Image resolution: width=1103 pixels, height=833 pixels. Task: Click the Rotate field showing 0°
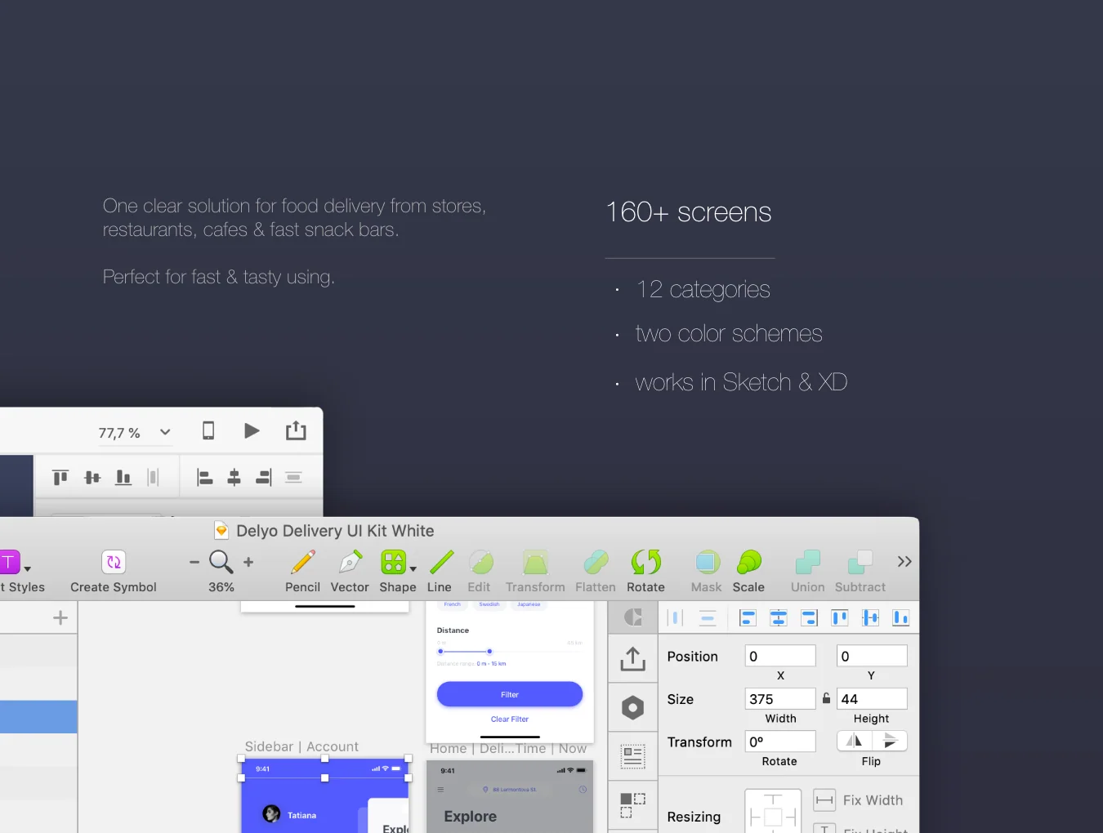(780, 741)
